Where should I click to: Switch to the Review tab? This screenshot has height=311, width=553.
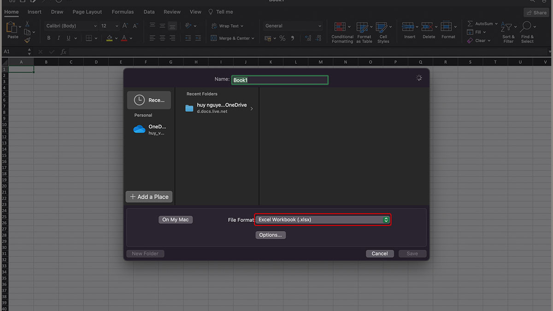coord(172,12)
